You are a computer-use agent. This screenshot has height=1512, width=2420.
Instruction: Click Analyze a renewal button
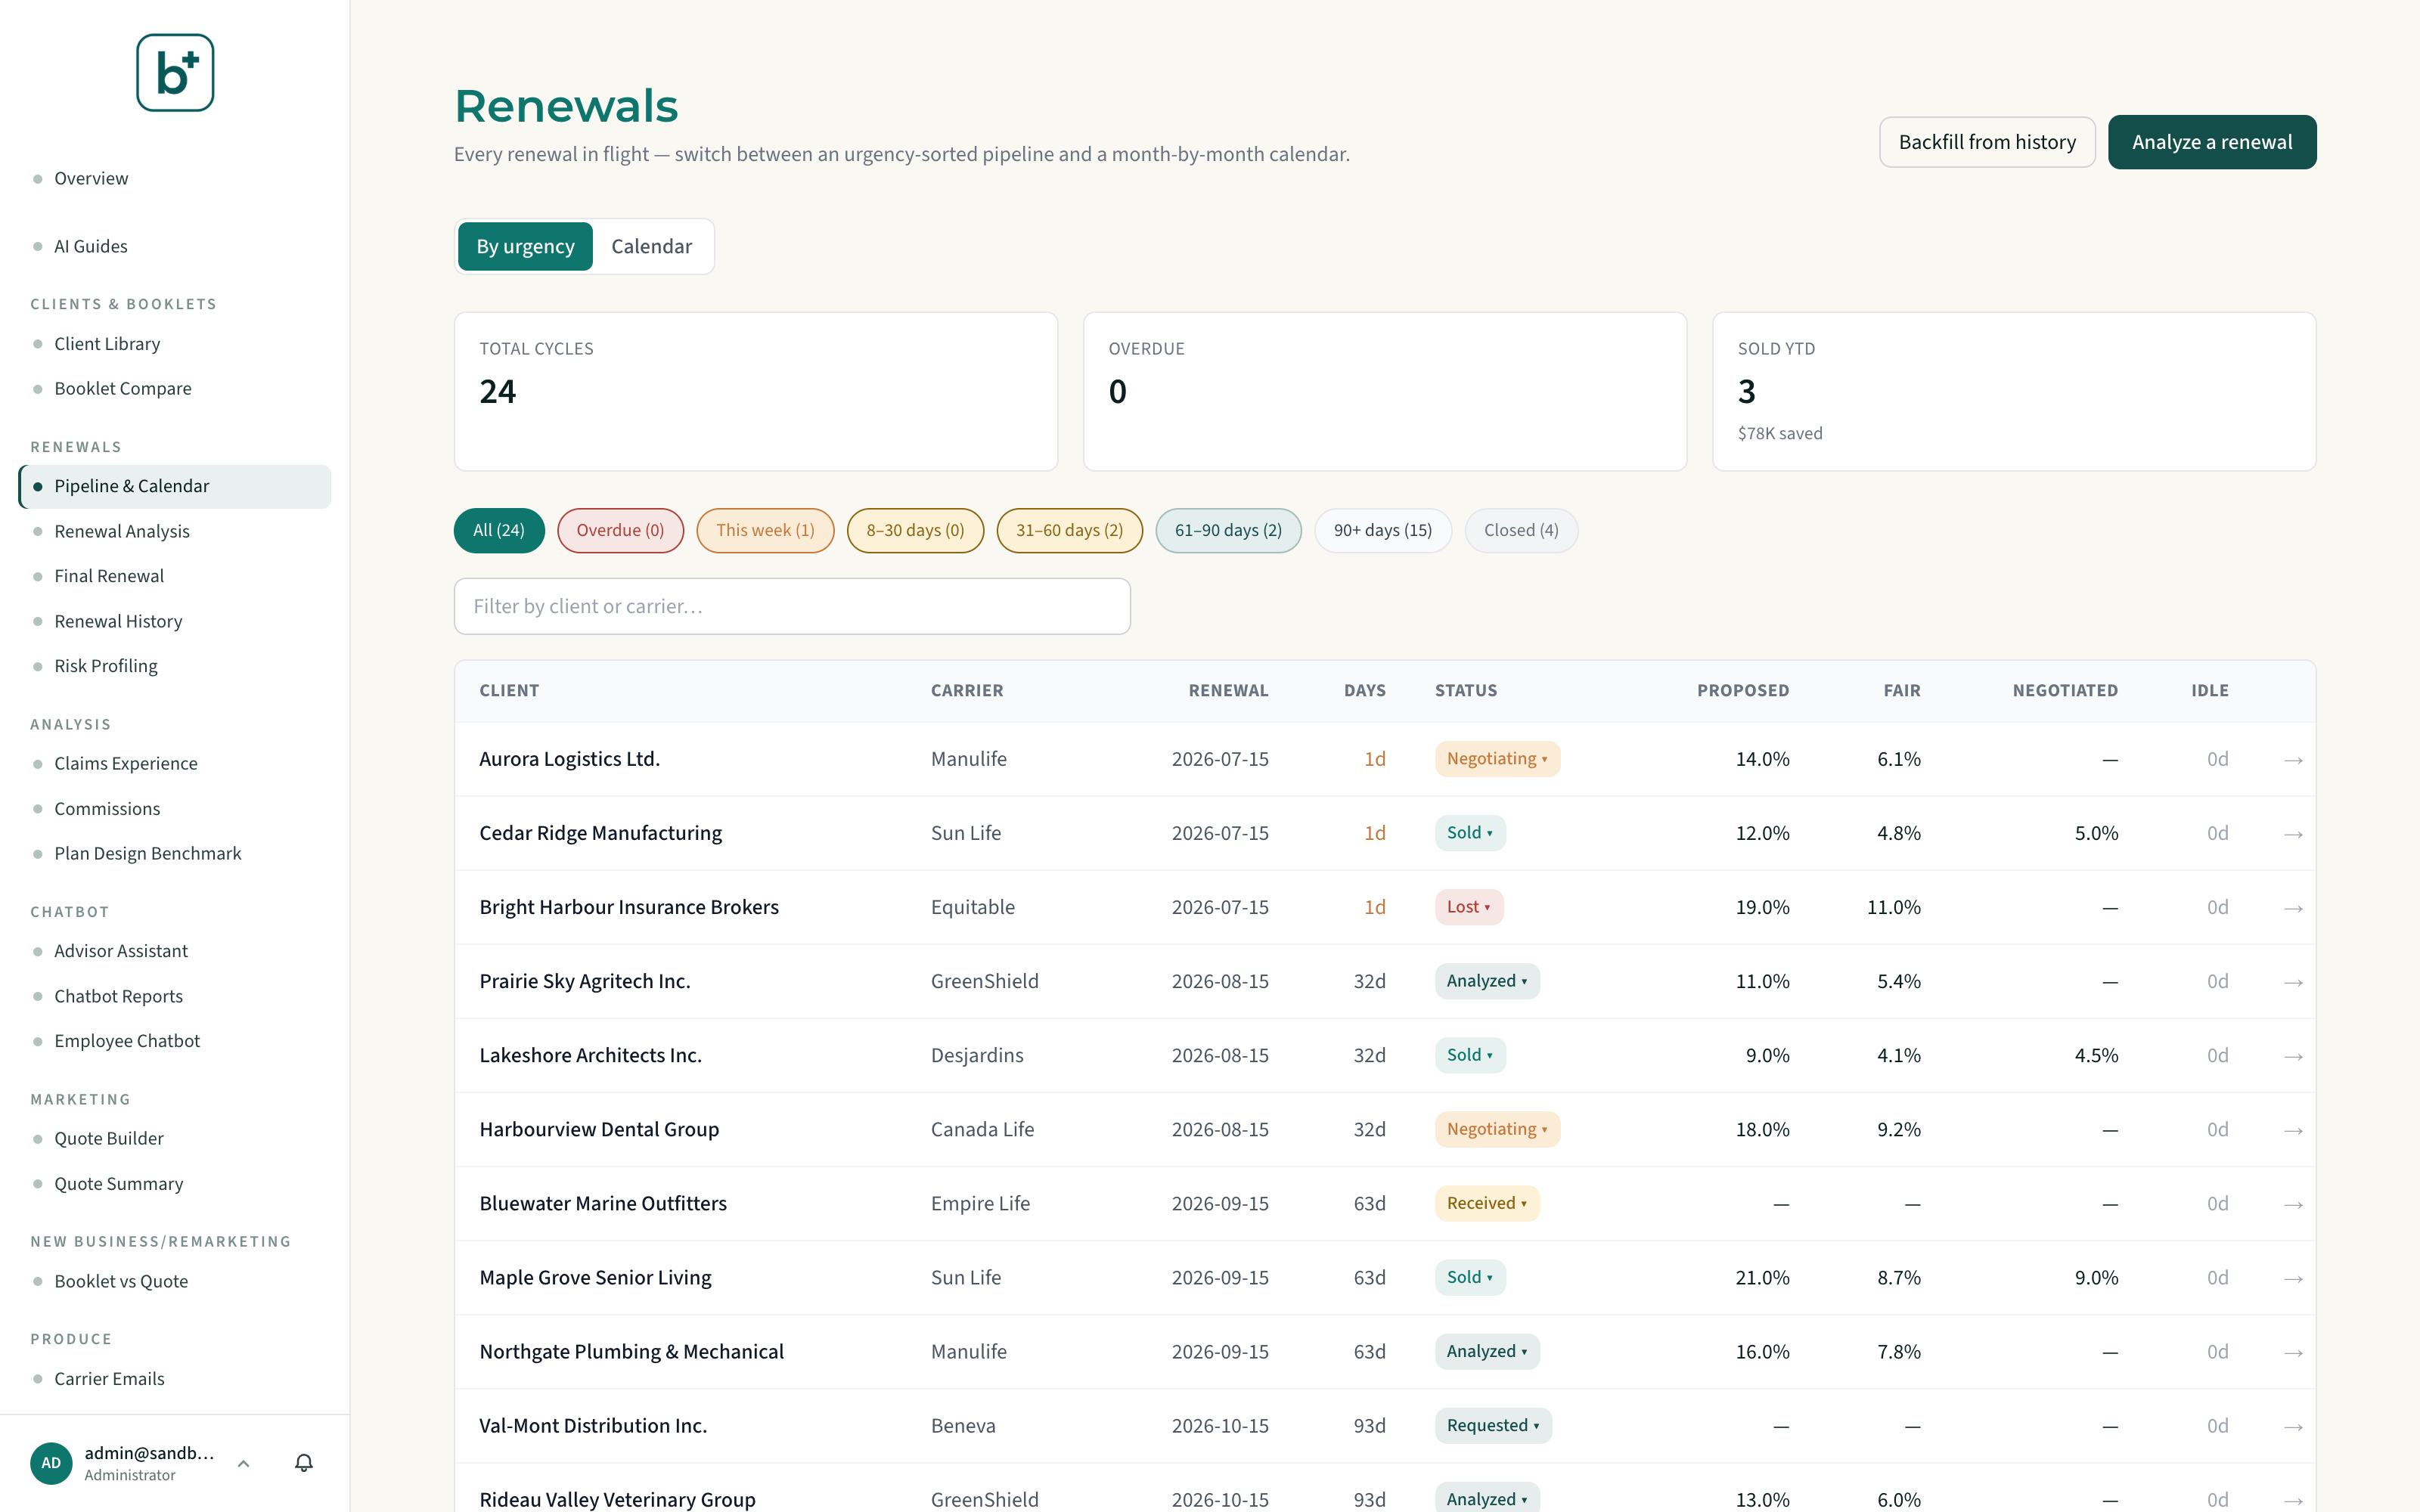(2212, 142)
